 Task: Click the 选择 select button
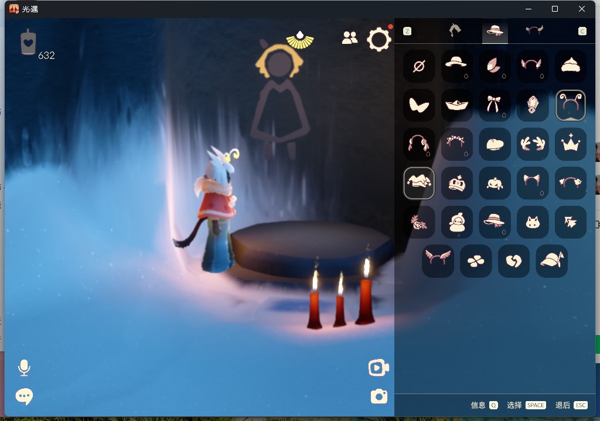(x=526, y=405)
